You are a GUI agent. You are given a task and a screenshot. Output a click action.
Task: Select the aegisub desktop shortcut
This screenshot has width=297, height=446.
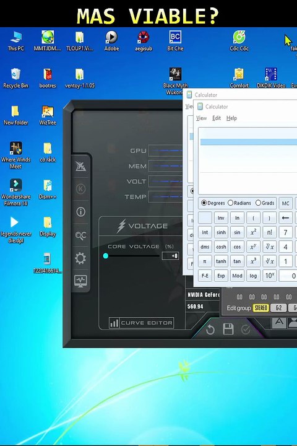tap(144, 42)
